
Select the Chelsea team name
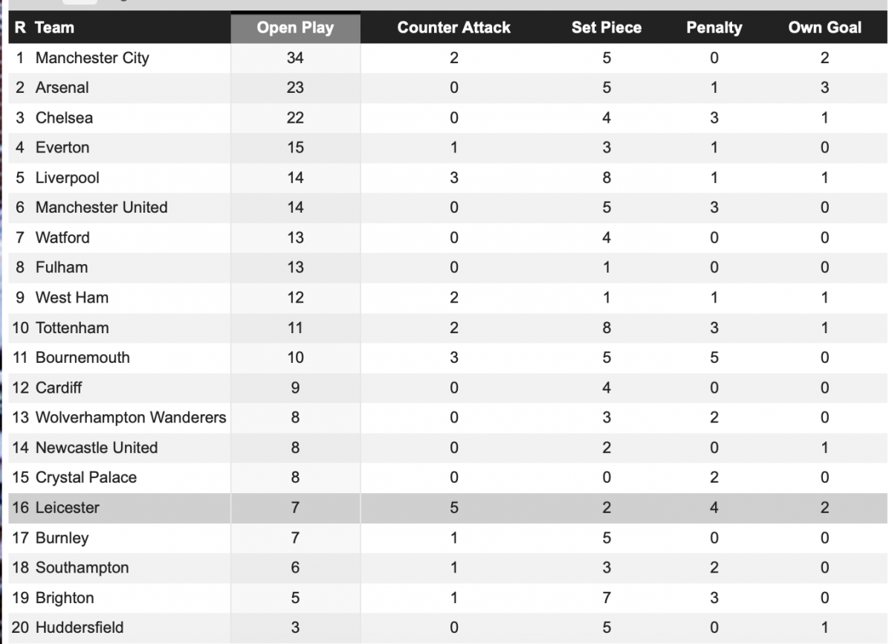[x=64, y=117]
